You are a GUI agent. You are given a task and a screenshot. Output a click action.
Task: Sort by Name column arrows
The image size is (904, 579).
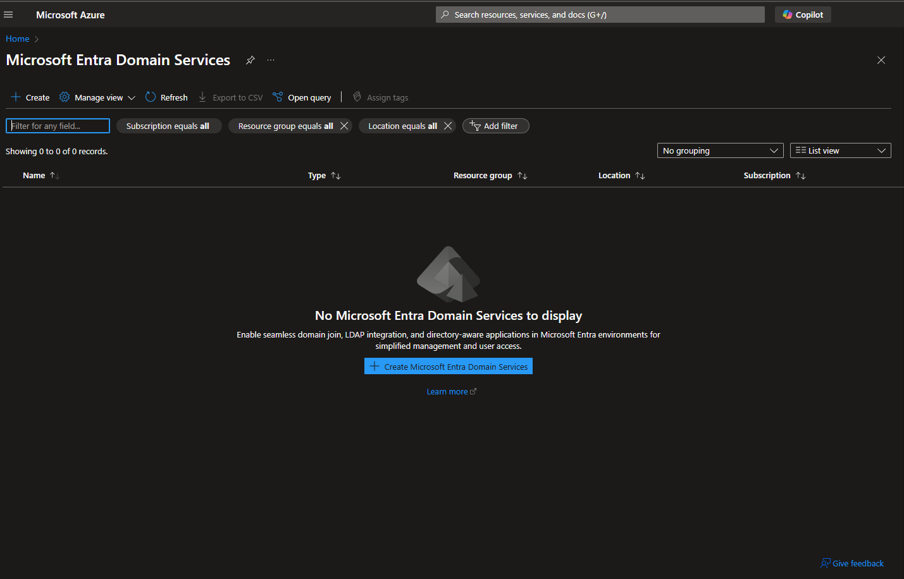pos(54,176)
